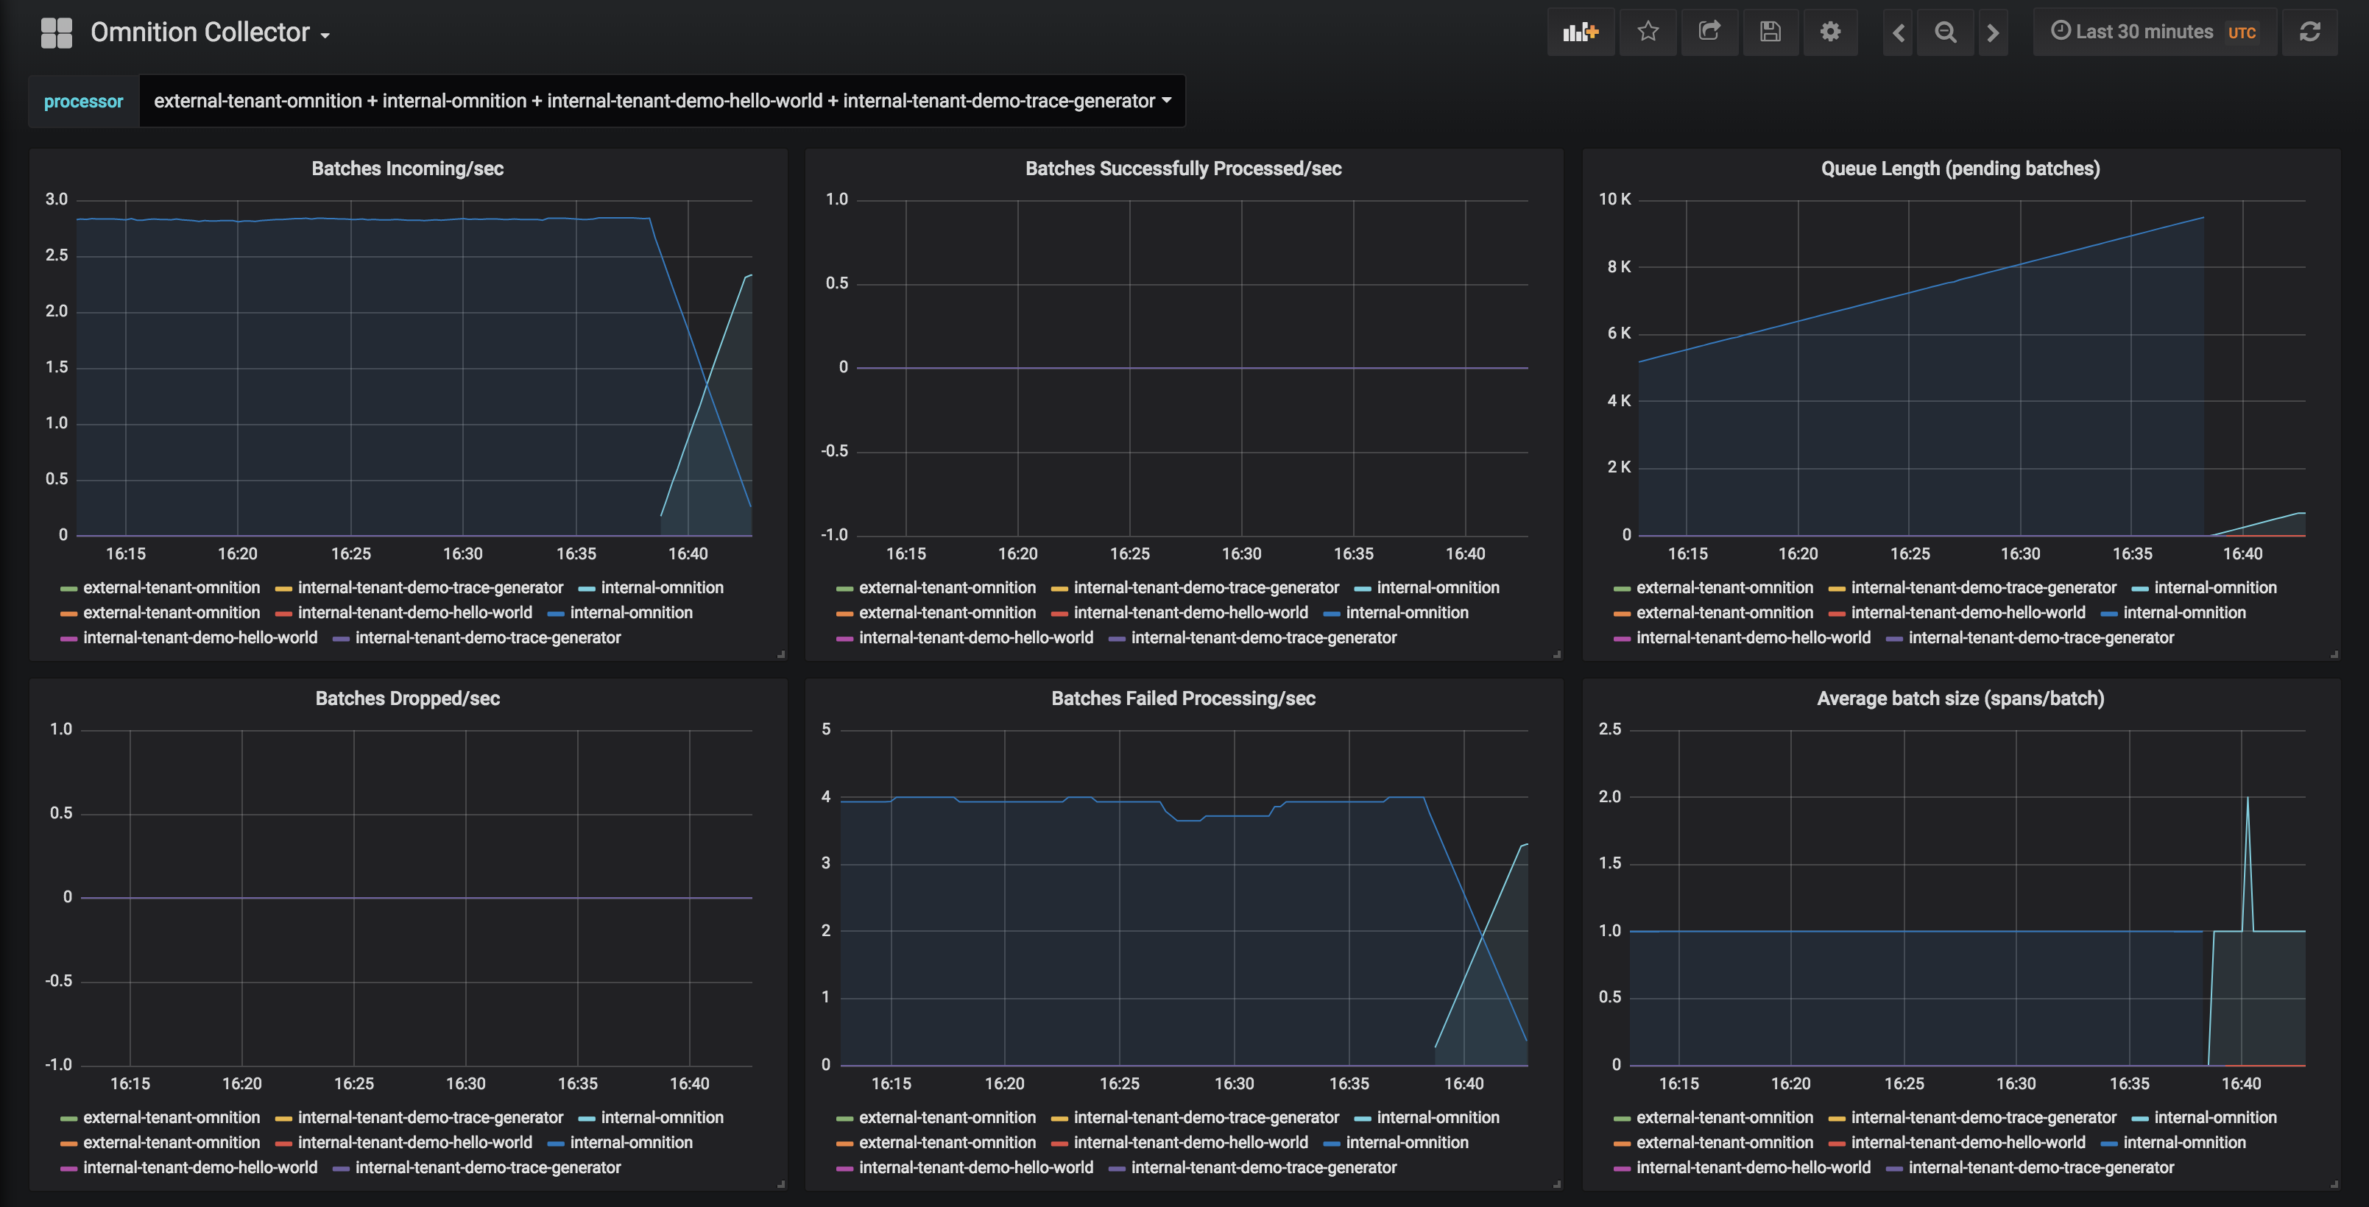Click internal-tenant-demo-trace-generator yellow color swatch in Batches Failed legend
2369x1207 pixels.
point(1059,1119)
